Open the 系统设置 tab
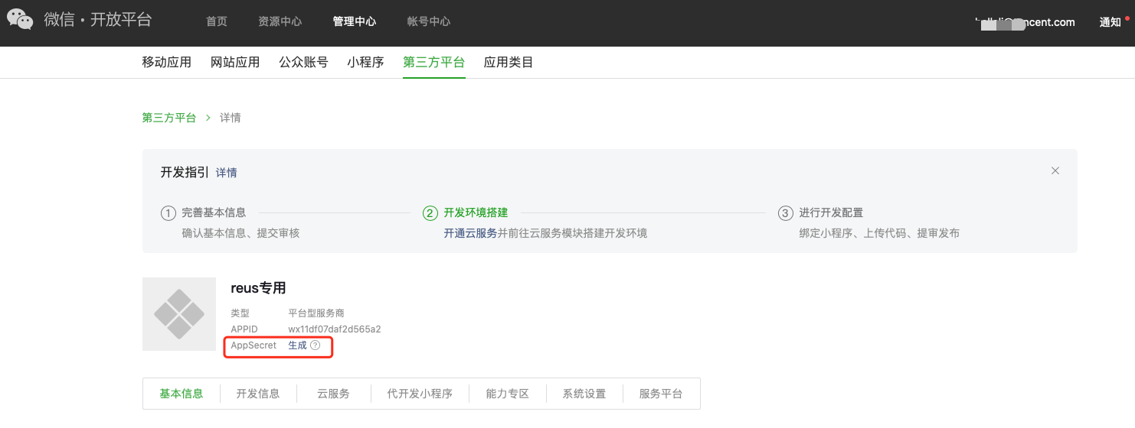 (x=584, y=394)
